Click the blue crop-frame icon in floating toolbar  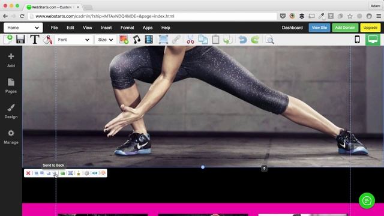pyautogui.click(x=71, y=173)
